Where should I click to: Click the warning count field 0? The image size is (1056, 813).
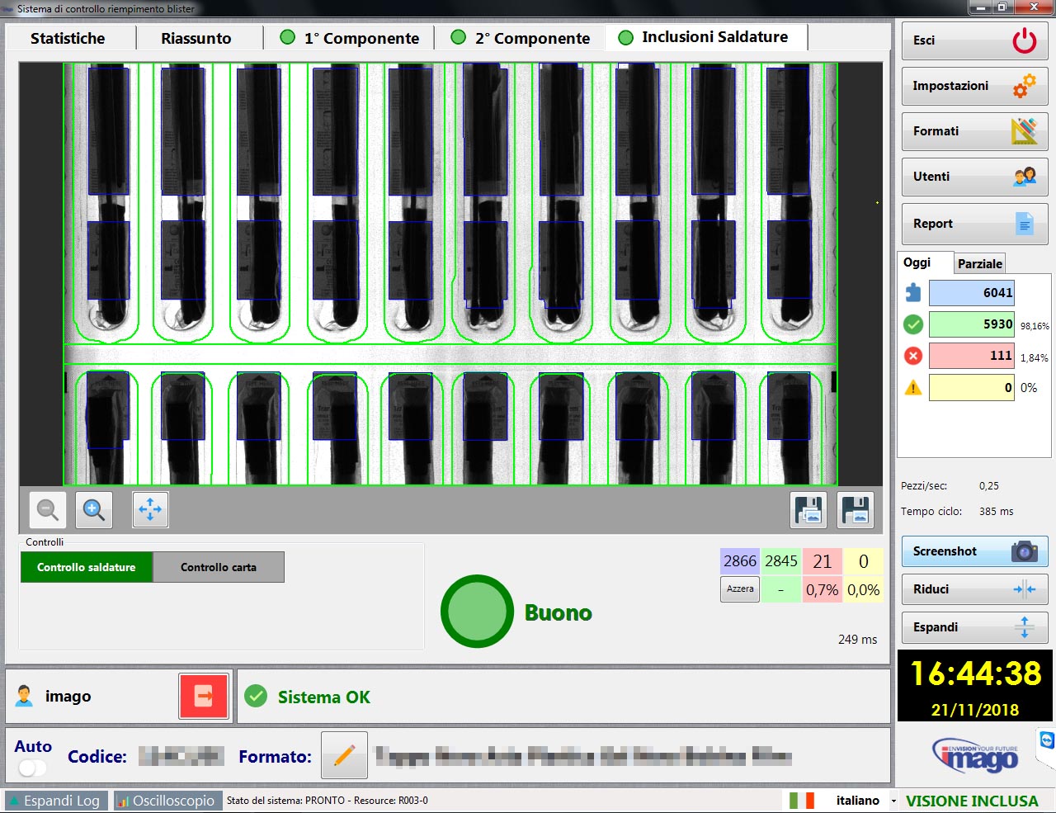tap(972, 387)
